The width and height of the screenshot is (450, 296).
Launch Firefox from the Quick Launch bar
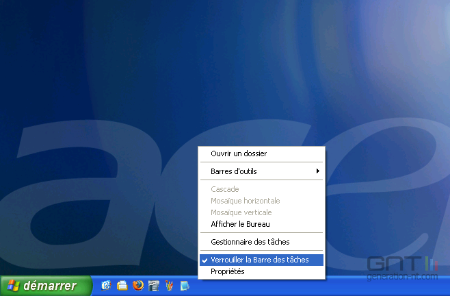(x=138, y=286)
